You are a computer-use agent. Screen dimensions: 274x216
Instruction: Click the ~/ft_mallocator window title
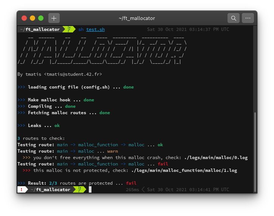coord(137,18)
